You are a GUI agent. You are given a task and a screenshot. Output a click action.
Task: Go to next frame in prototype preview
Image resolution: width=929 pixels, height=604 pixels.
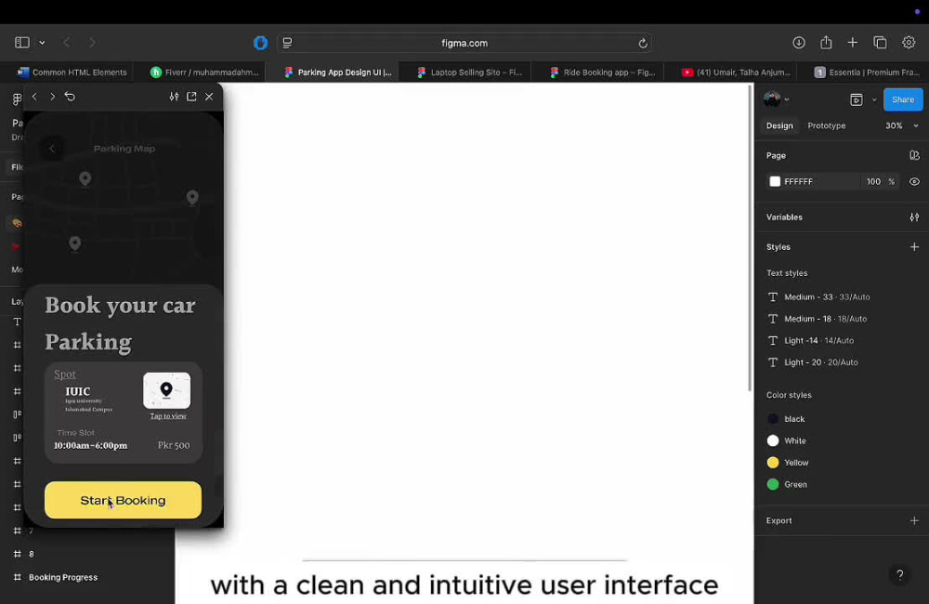coord(52,97)
